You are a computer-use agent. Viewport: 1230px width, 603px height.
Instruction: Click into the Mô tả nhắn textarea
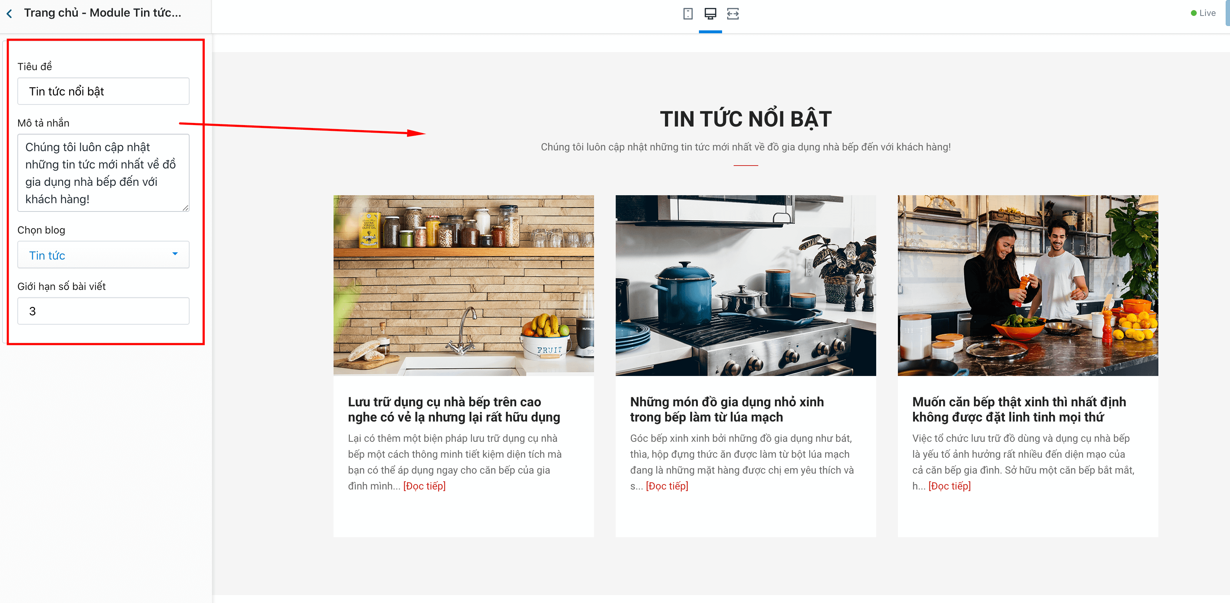pos(103,173)
